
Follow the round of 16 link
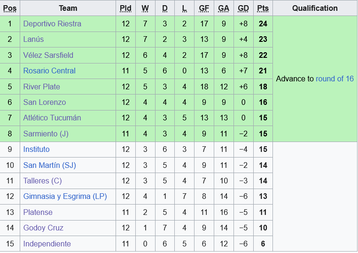[335, 79]
